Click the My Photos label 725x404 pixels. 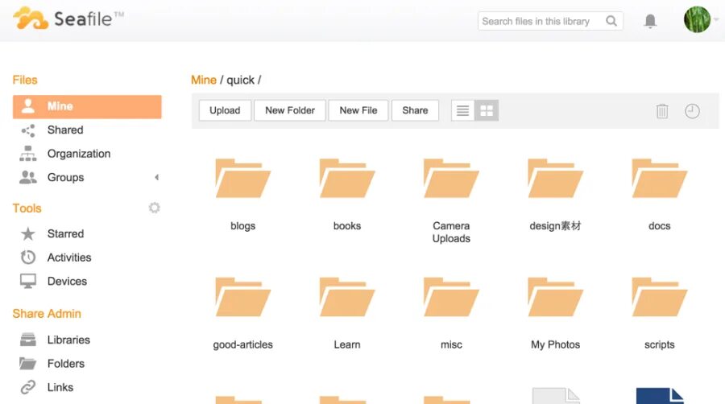point(555,344)
